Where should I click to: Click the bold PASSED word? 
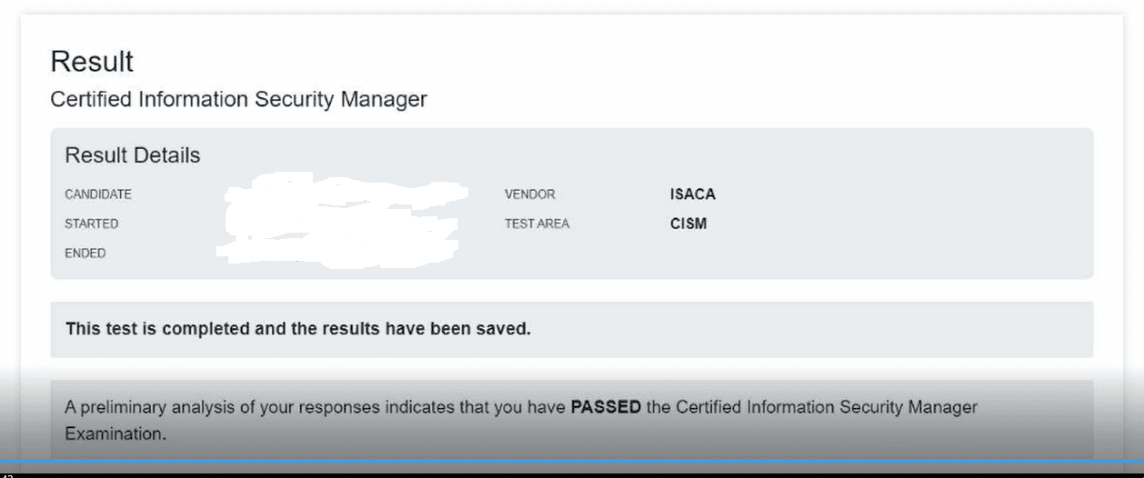pos(606,407)
